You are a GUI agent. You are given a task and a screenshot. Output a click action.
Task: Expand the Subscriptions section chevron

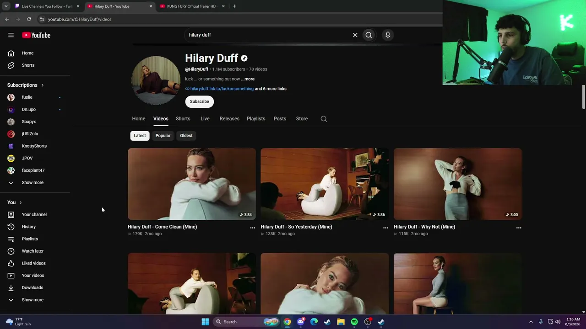42,85
